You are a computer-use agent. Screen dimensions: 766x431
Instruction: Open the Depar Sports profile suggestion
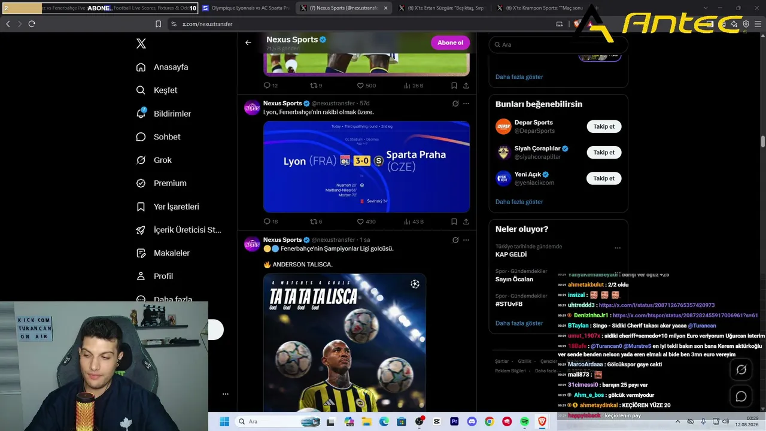click(x=534, y=123)
